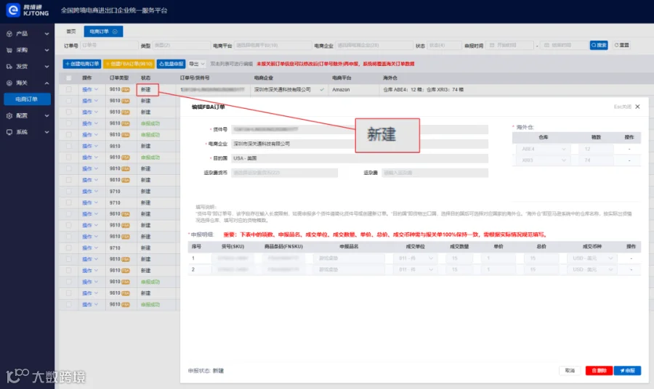Click minus icon on 申报明细 row 1
Screen dimensions: 654x389
tap(631, 258)
